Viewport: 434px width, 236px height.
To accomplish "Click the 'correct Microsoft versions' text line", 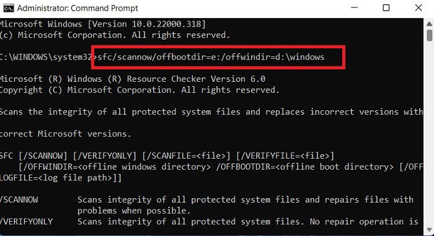I will pos(65,134).
